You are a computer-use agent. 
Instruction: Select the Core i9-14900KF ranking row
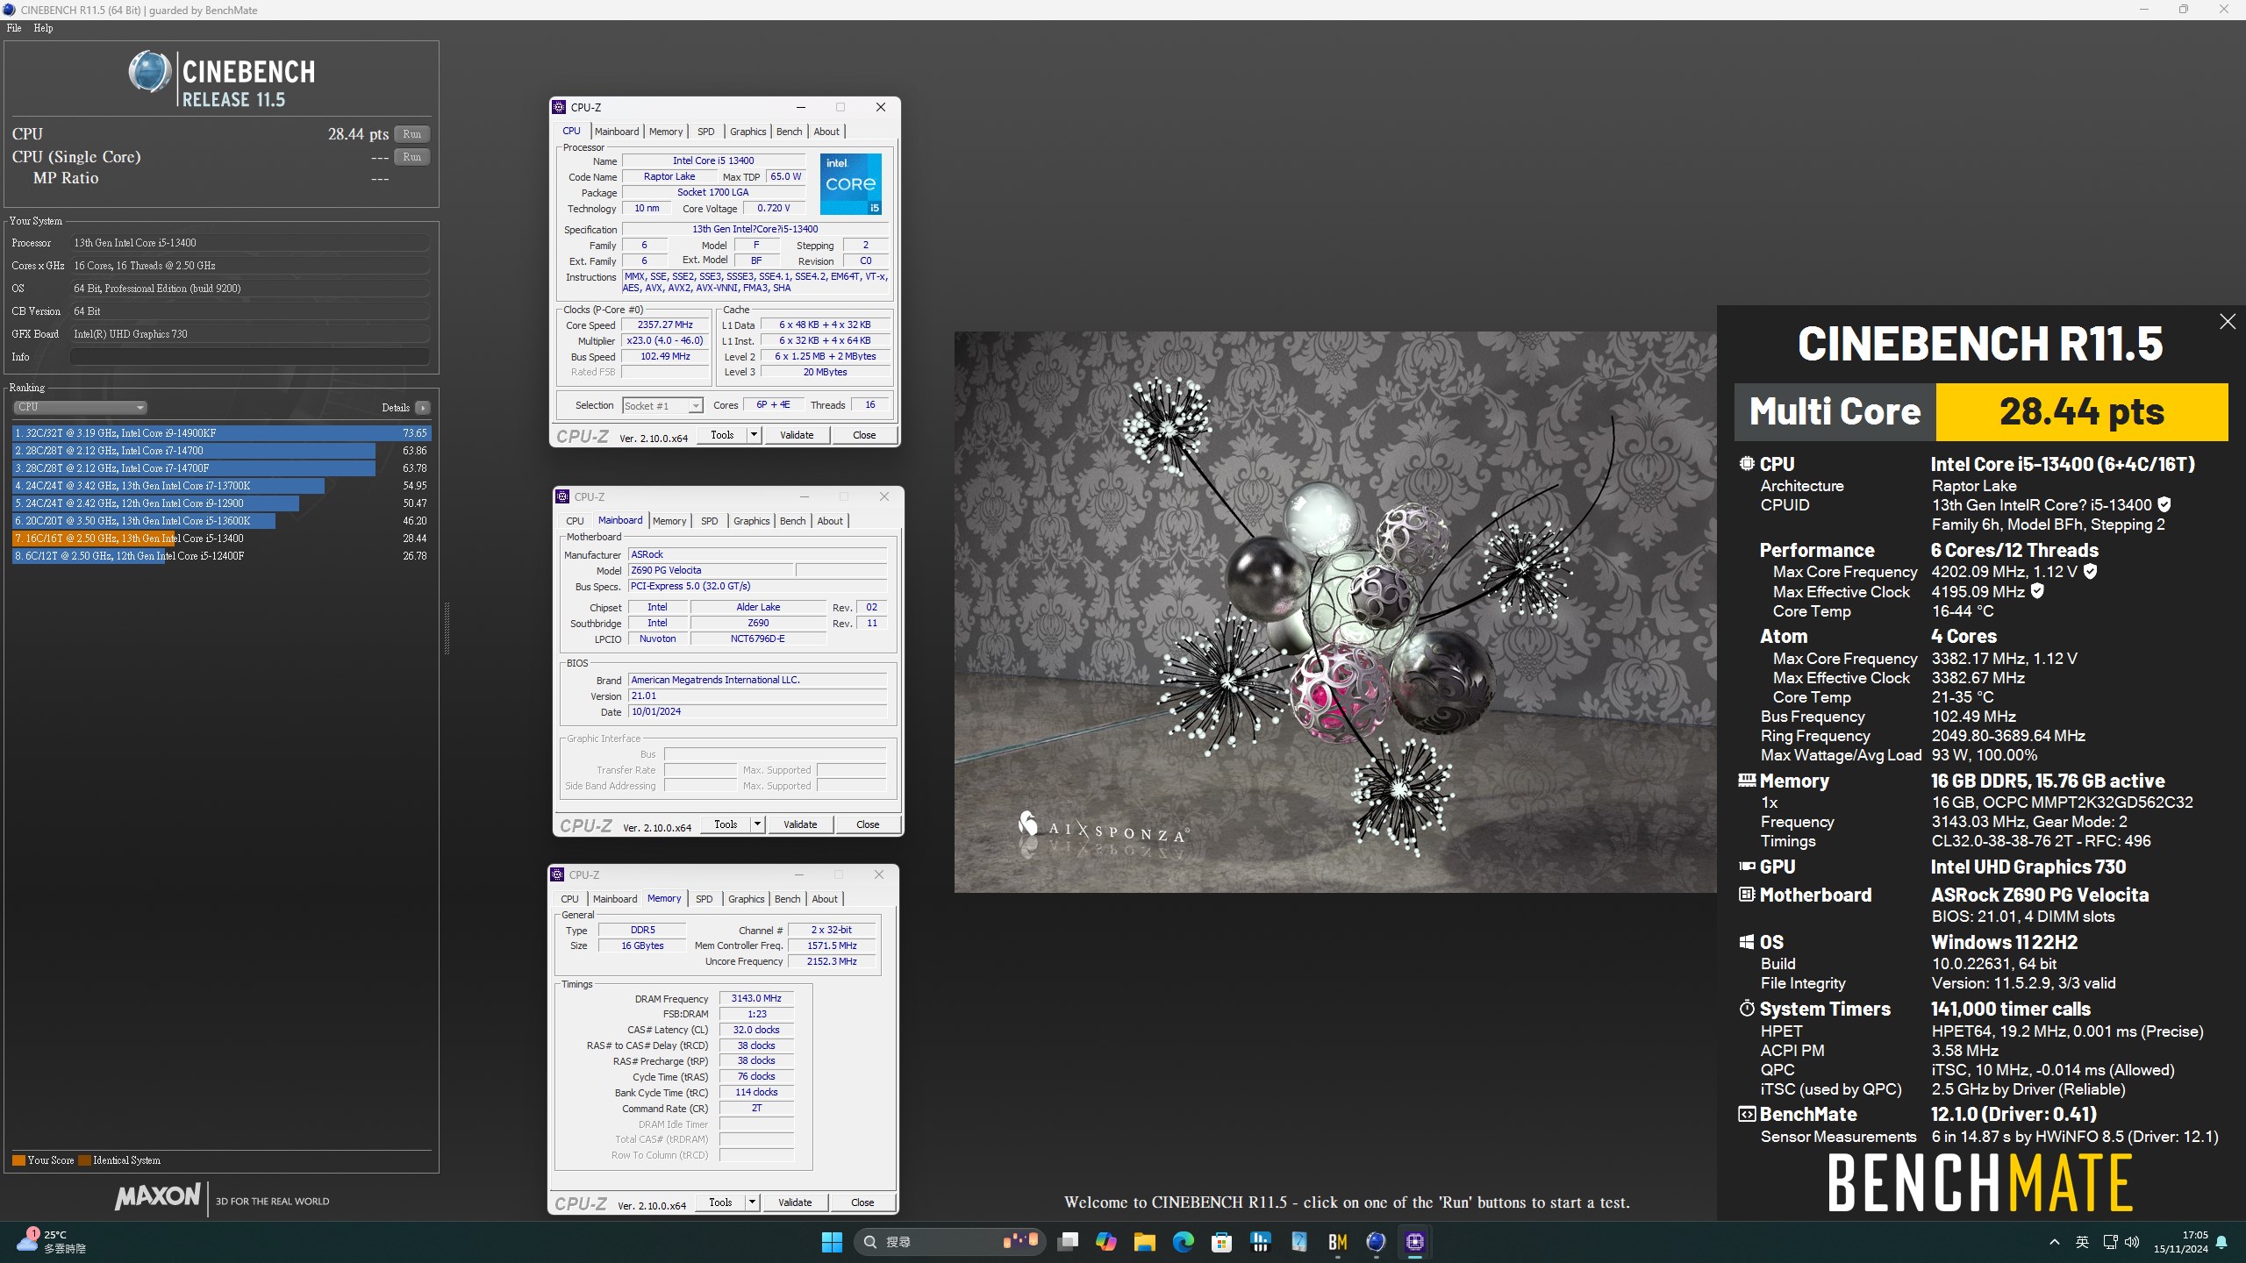221,433
